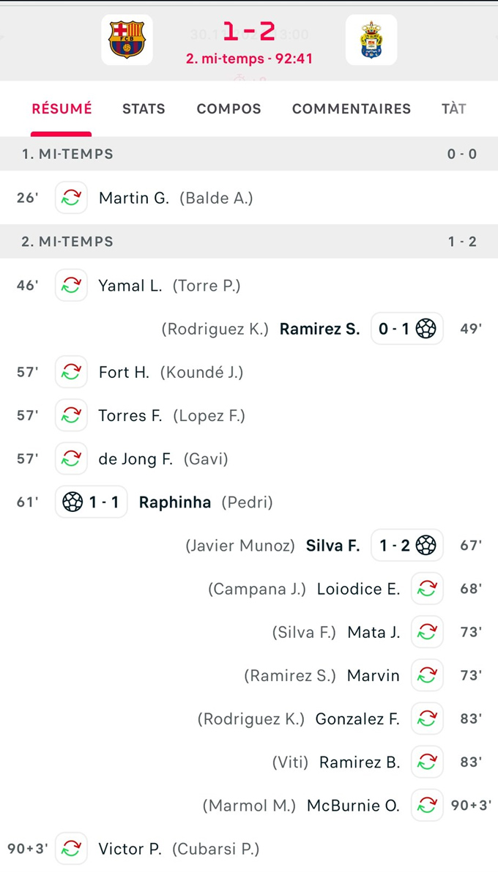Tap the 1. MI-TEMPS section header
Image resolution: width=498 pixels, height=873 pixels.
tap(249, 154)
